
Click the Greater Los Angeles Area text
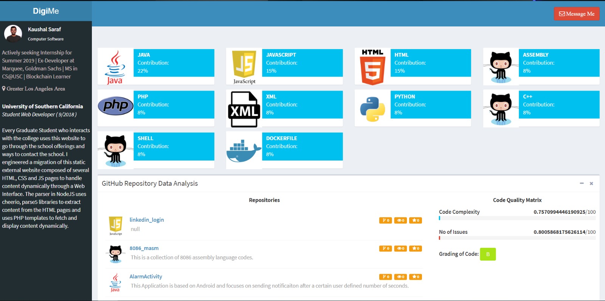[x=36, y=89]
